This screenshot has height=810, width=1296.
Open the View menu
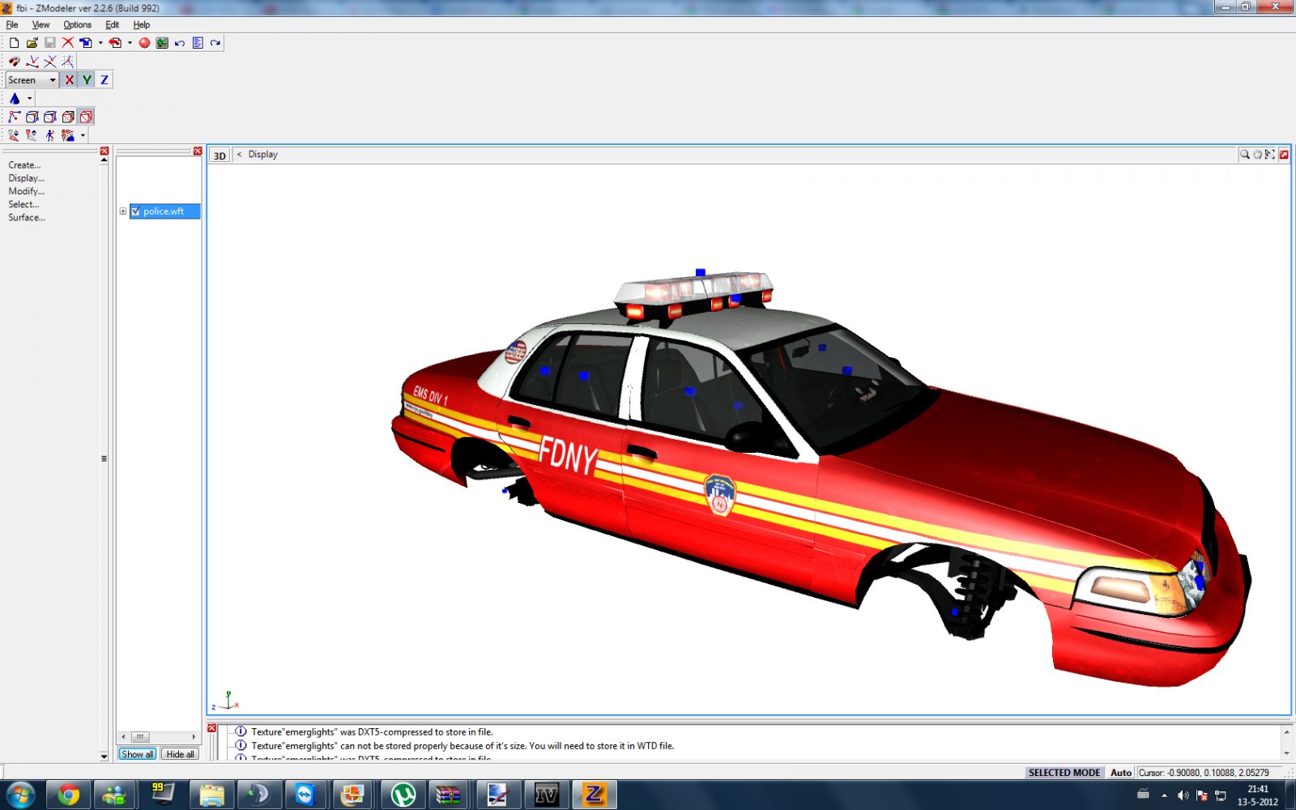click(40, 24)
